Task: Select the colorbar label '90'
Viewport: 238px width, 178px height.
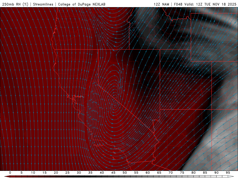Action: [216, 173]
